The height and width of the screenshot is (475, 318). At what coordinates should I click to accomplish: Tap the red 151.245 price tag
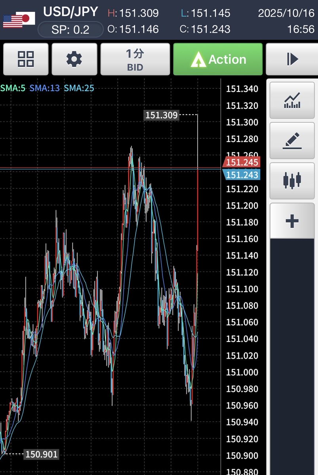[x=242, y=162]
